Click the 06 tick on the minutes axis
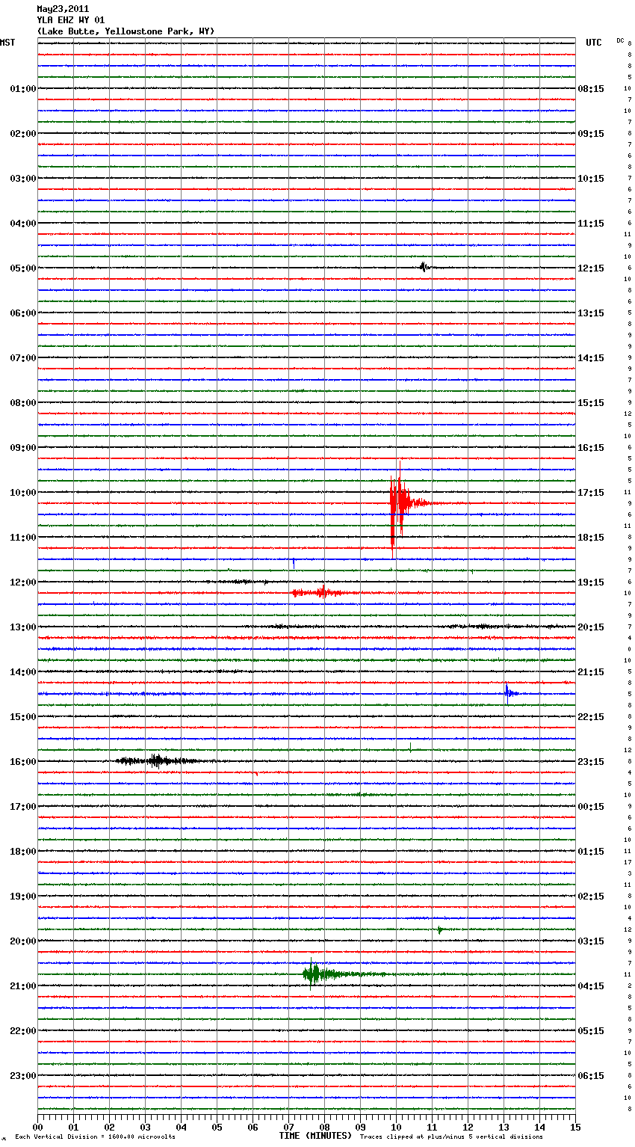This screenshot has width=635, height=1147. coord(253,1127)
